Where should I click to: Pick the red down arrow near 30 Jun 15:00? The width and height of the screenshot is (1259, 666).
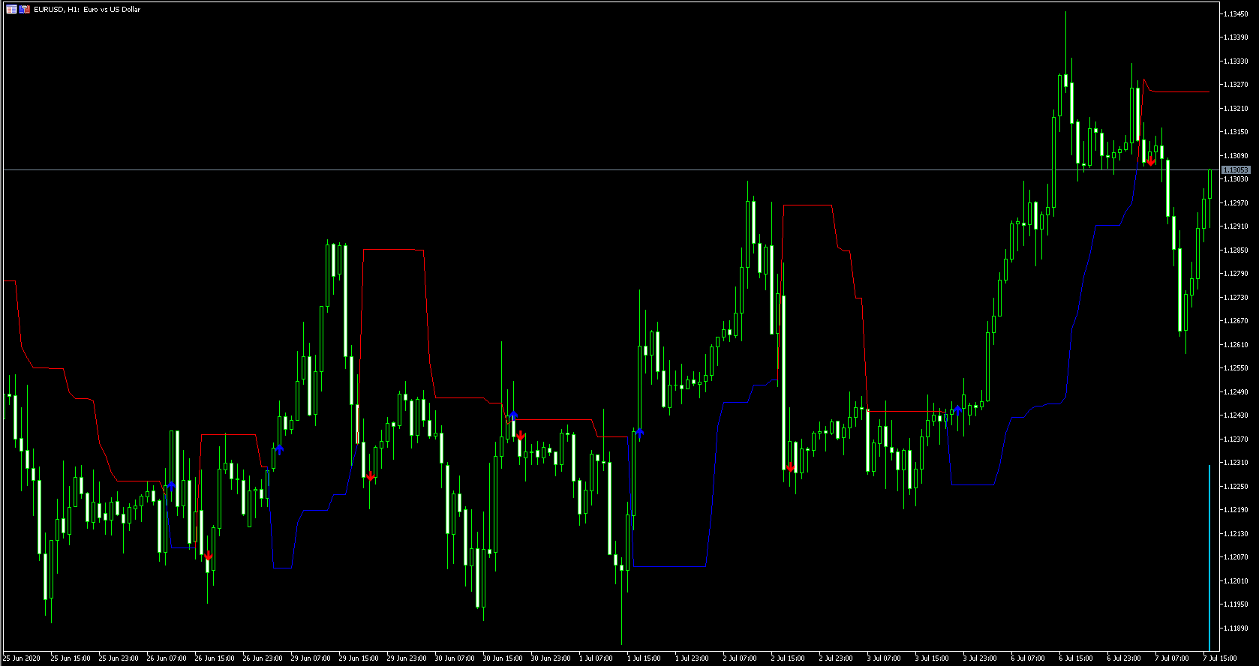coord(520,436)
